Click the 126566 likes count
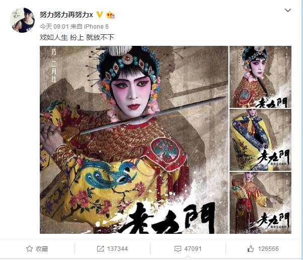 (x=268, y=248)
